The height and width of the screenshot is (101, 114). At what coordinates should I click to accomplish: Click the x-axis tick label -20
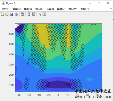(49, 95)
